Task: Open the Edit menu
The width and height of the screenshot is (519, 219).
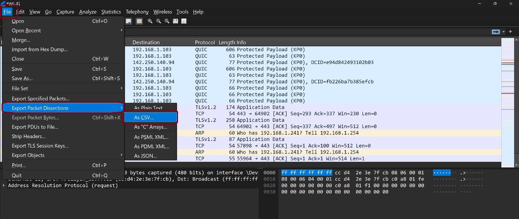Action: pos(20,12)
